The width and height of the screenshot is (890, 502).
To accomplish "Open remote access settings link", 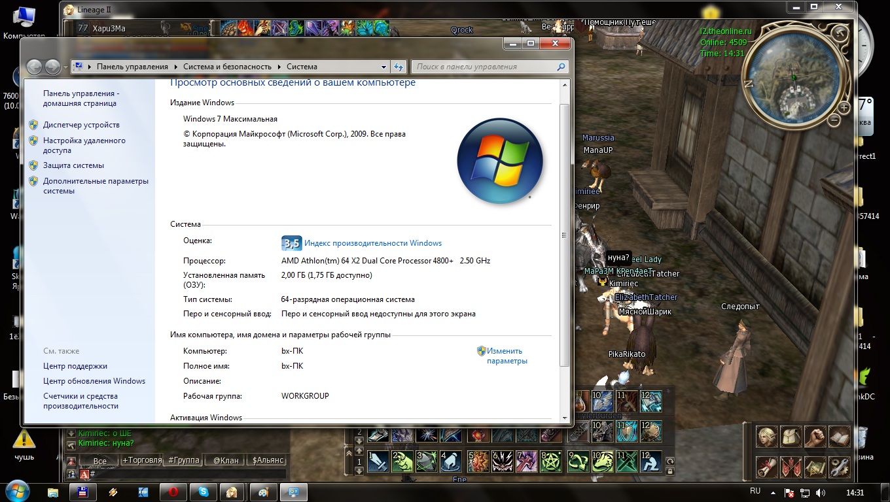I will point(84,145).
